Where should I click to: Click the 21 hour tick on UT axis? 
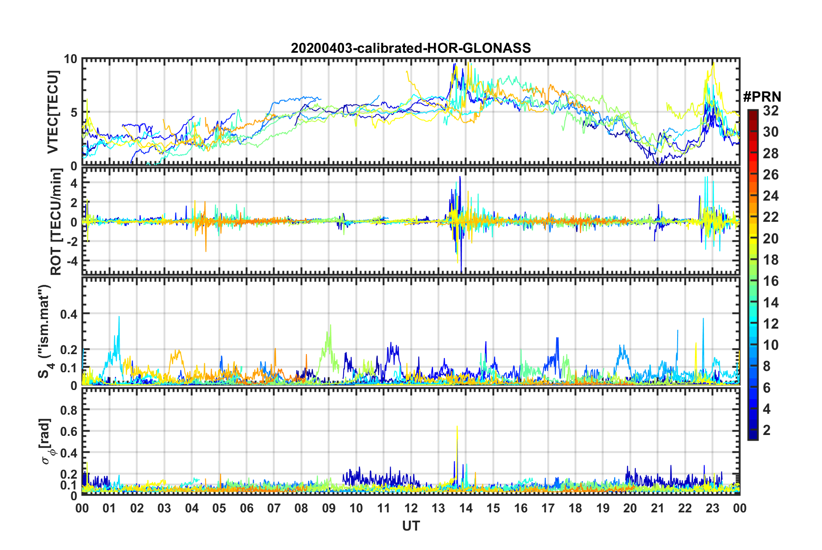658,508
